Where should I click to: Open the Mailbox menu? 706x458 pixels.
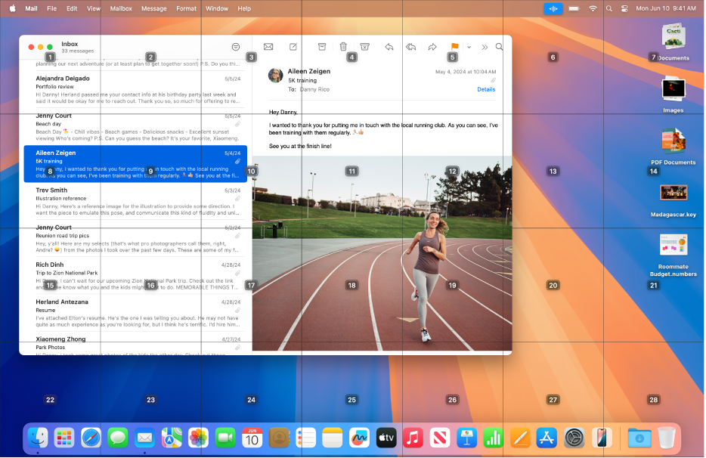(x=121, y=8)
